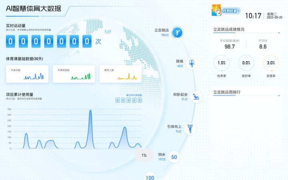Click the 优秀率 1.0% ring
288x180 pixels.
(222, 63)
